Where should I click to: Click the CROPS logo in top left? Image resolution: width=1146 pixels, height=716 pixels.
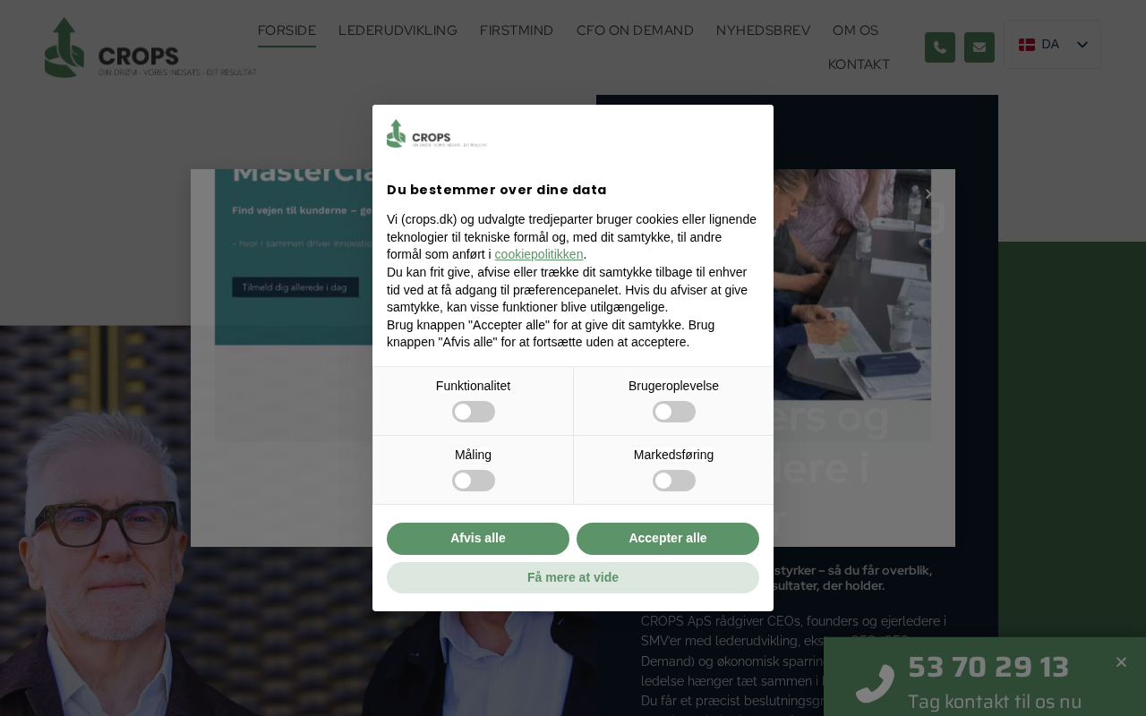click(150, 47)
